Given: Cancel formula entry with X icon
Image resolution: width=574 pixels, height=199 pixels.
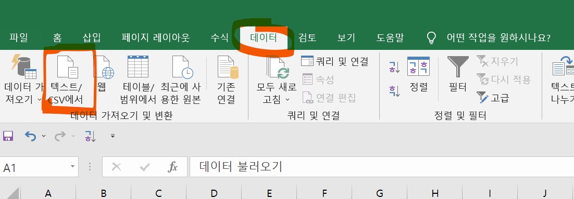Looking at the screenshot, I should 116,167.
